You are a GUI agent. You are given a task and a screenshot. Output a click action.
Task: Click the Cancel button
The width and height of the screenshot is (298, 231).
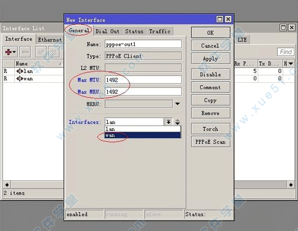(x=210, y=46)
